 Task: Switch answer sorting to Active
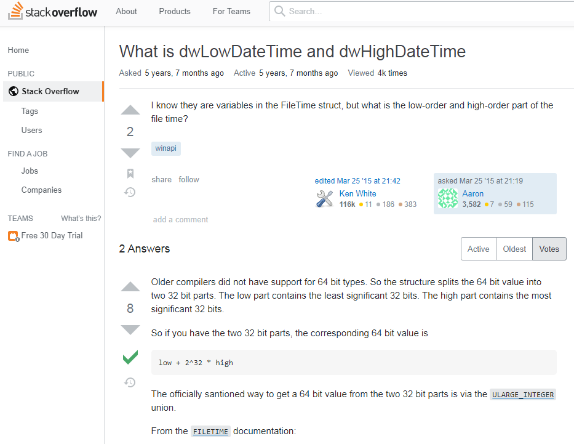tap(478, 249)
